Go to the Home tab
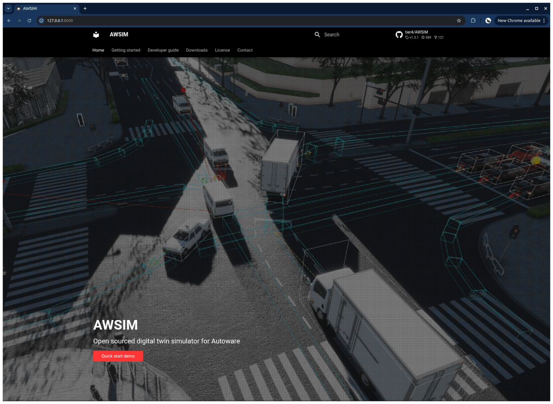The width and height of the screenshot is (553, 404). (98, 50)
